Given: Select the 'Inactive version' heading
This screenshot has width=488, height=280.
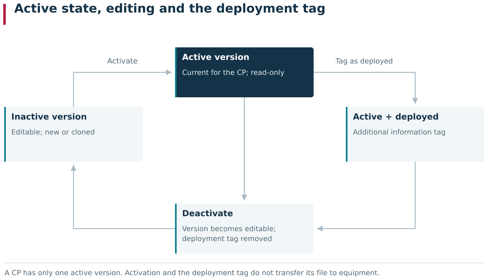Looking at the screenshot, I should click(49, 117).
